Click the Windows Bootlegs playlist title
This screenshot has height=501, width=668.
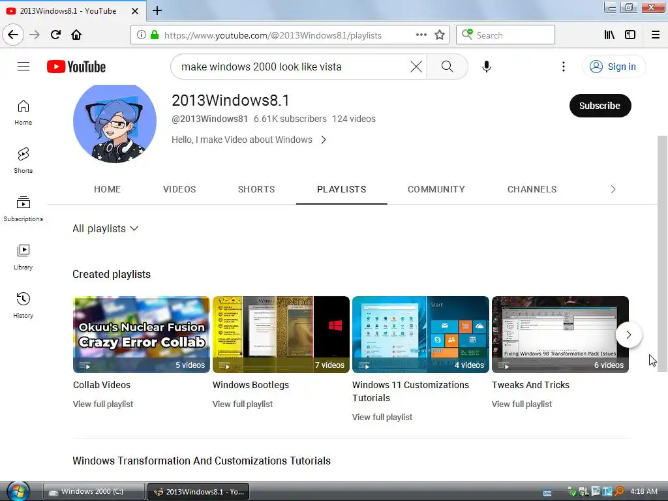251,385
